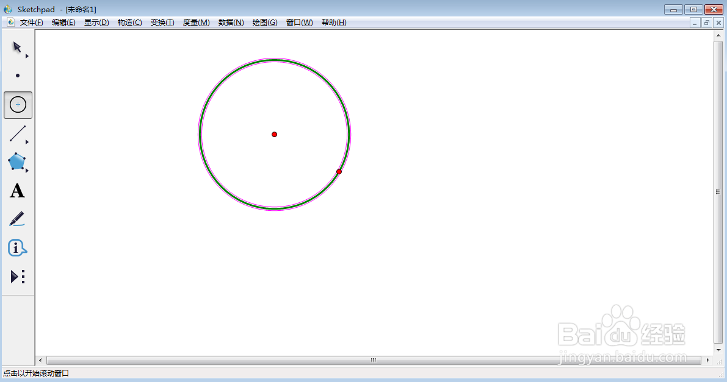The image size is (727, 382).
Task: Close the inner document 未命名1
Action: (718, 23)
